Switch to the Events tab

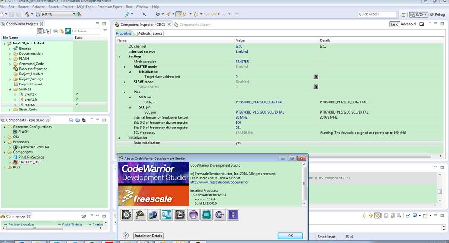157,33
